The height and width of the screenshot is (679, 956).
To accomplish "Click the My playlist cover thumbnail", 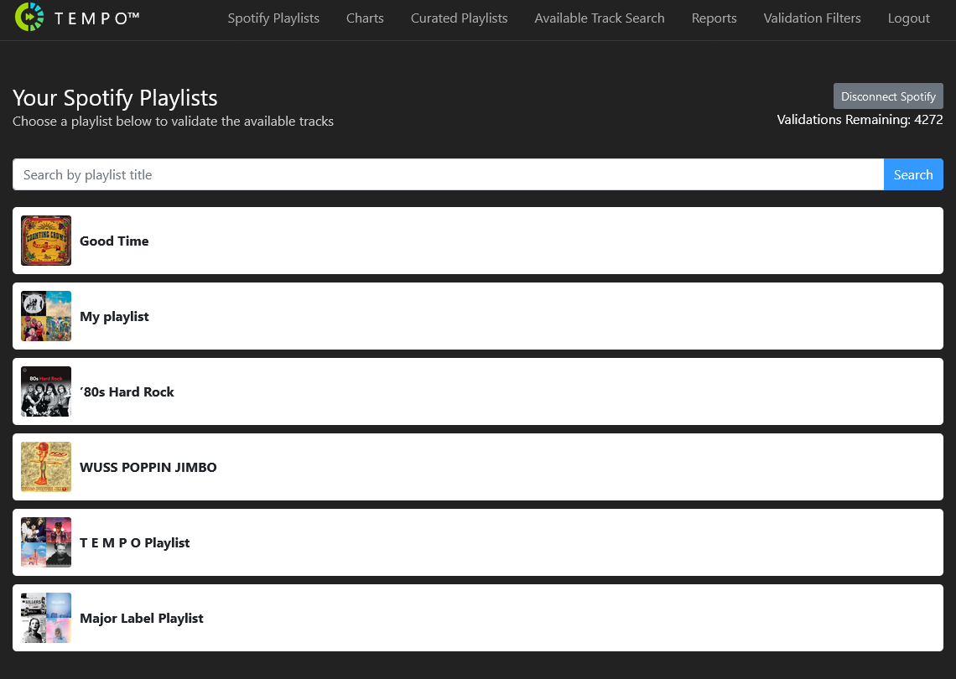I will 46,316.
